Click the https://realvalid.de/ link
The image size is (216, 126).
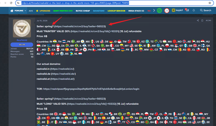pyautogui.click(x=63, y=74)
